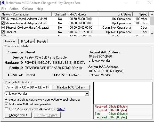Uncheck VMware Network Adapter VMnet1 checkbox
Screen dimensions: 154x122
click(3, 19)
